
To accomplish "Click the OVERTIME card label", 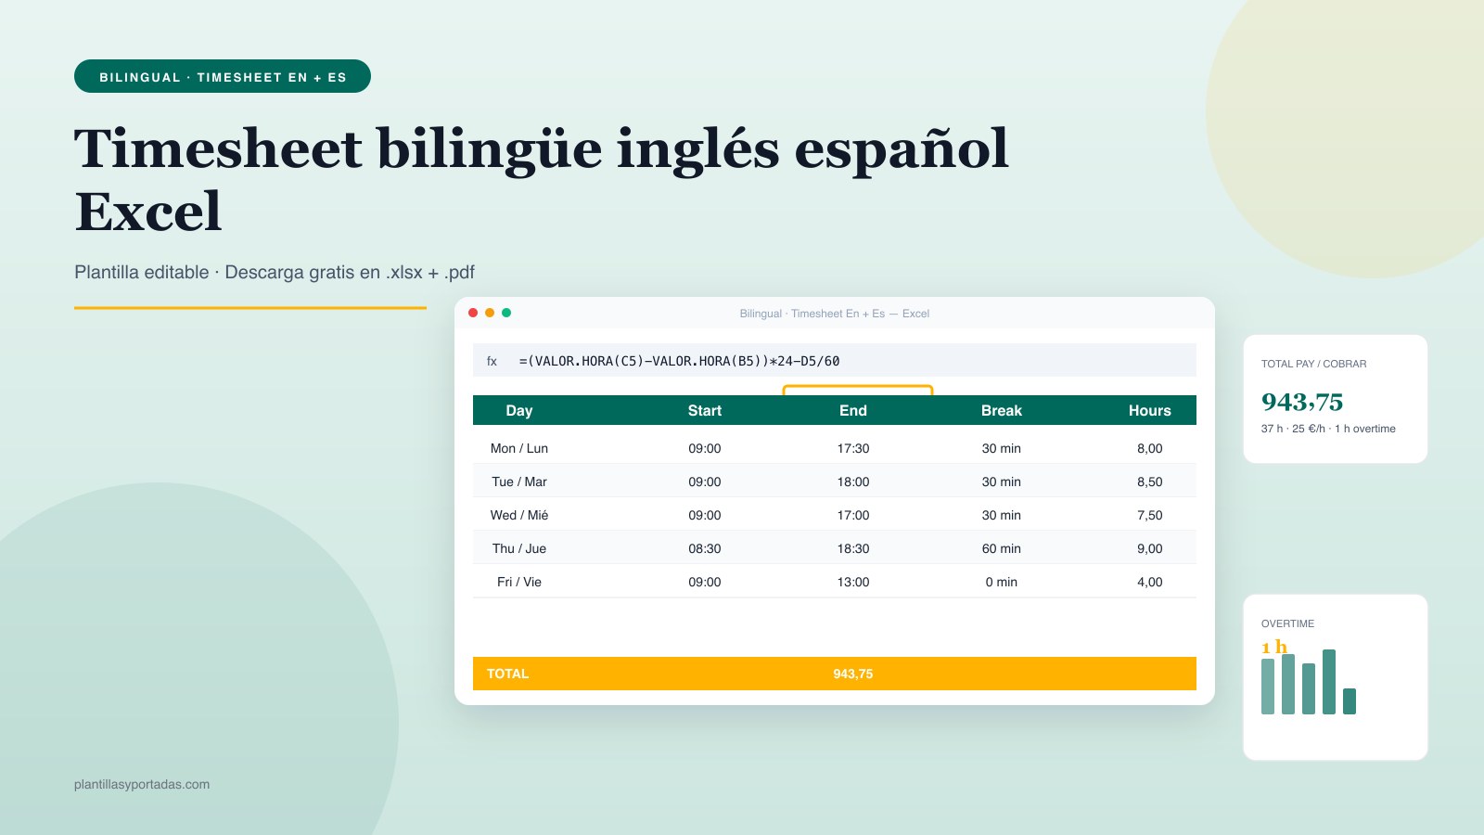I will tap(1287, 623).
